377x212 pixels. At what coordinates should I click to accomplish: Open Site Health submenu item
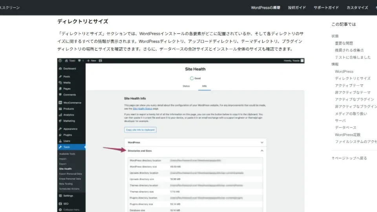[x=66, y=169]
